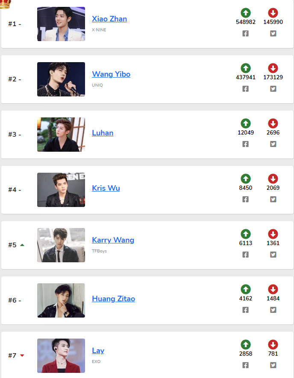Go to Kris Wu's page link
Image resolution: width=294 pixels, height=378 pixels.
(x=106, y=188)
